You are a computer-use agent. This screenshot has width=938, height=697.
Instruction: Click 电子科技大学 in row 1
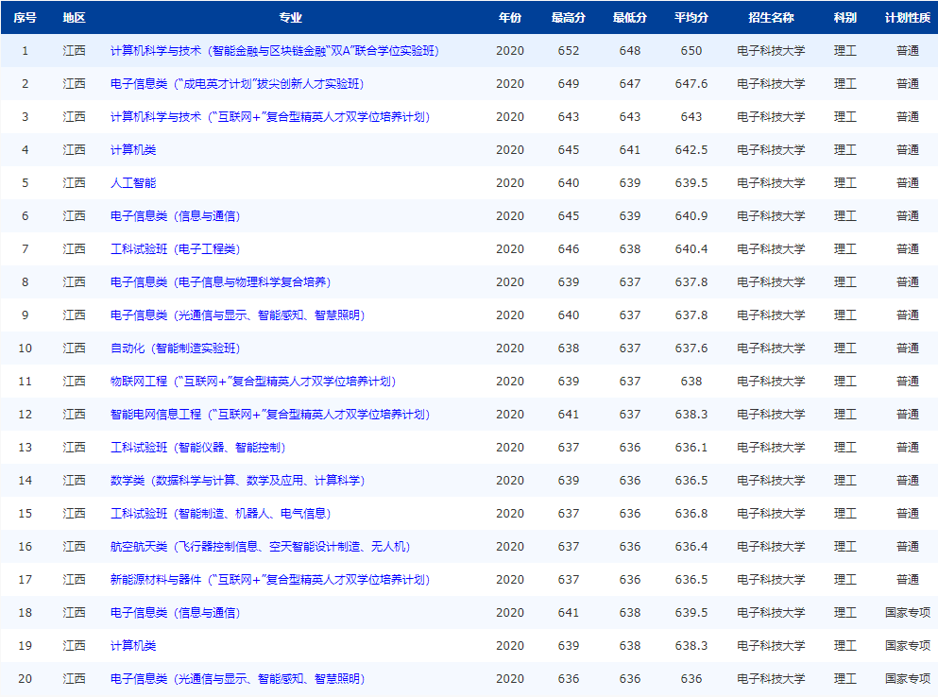pyautogui.click(x=771, y=51)
